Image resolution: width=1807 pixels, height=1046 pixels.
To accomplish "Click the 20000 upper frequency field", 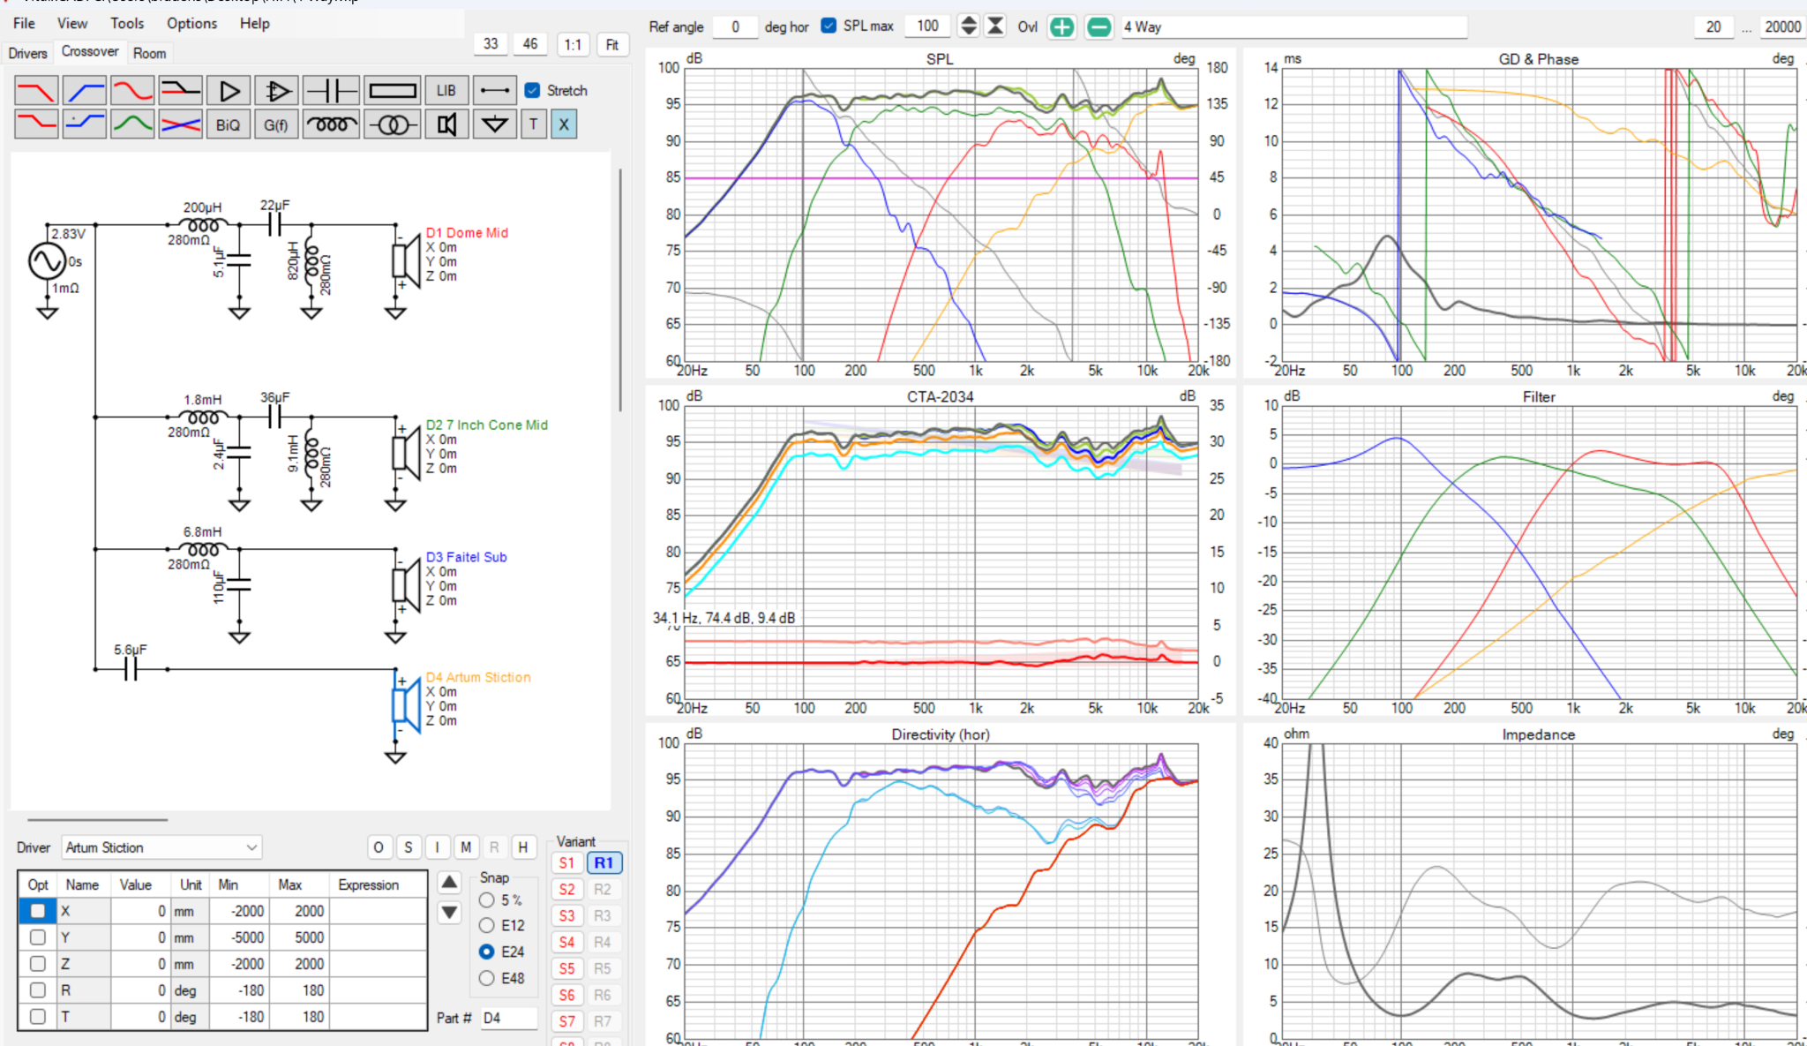I will (1781, 26).
